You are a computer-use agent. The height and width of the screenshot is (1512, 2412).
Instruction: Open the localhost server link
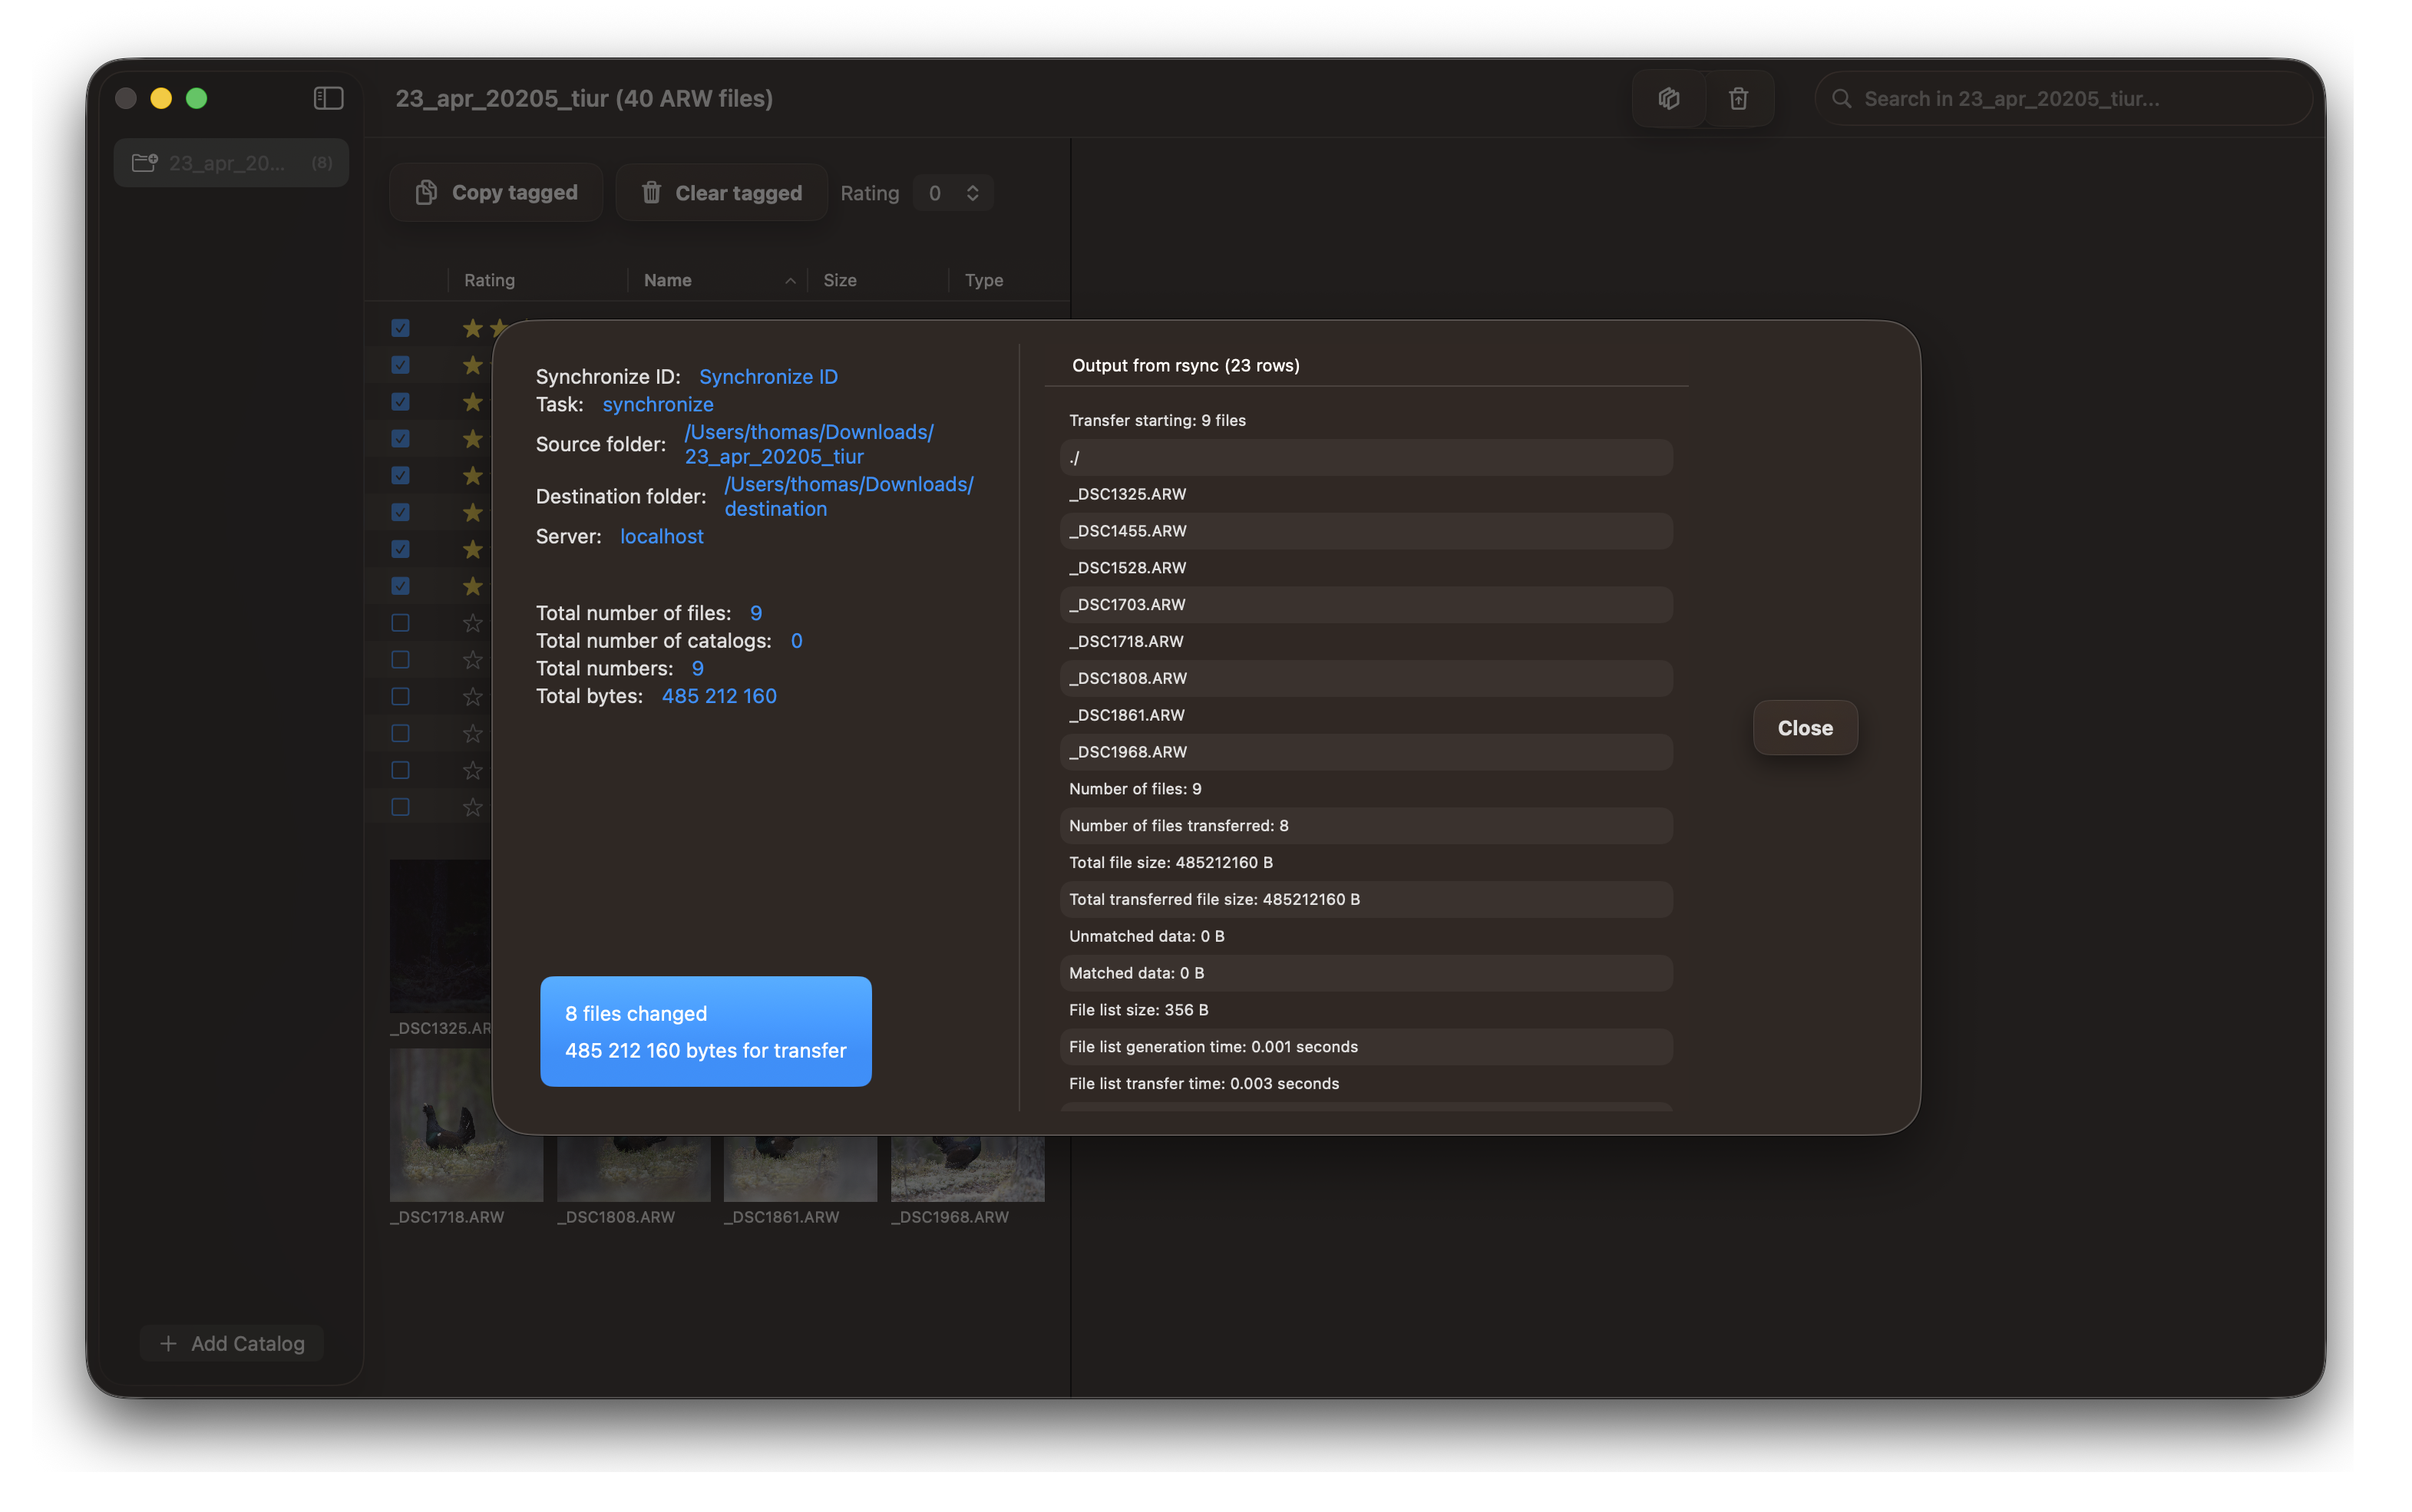pos(661,536)
